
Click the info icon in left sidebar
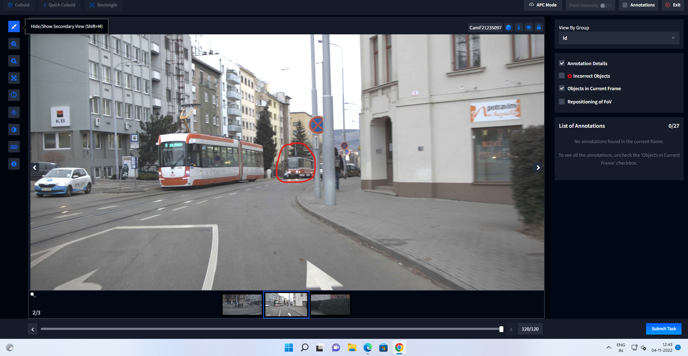pos(14,164)
